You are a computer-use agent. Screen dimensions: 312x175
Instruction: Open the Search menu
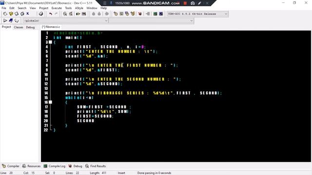coord(22,8)
